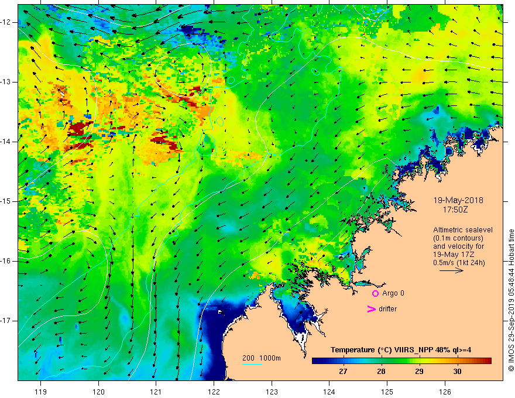Click the magenta Argo 0 circle symbol
The image size is (515, 398).
pos(375,293)
